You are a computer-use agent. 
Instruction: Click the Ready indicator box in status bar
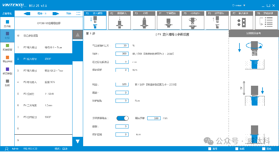point(210,149)
